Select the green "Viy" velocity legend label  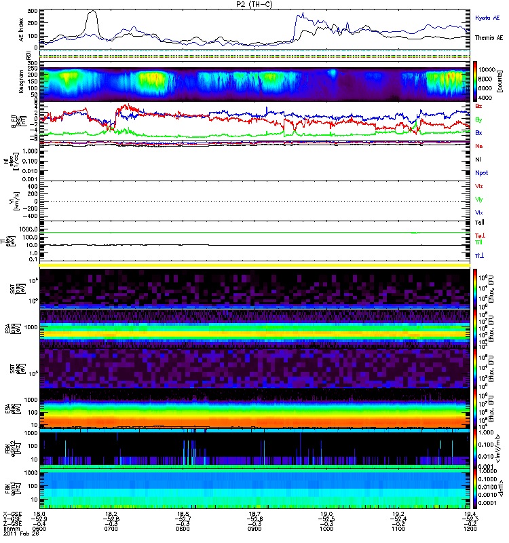click(x=478, y=200)
